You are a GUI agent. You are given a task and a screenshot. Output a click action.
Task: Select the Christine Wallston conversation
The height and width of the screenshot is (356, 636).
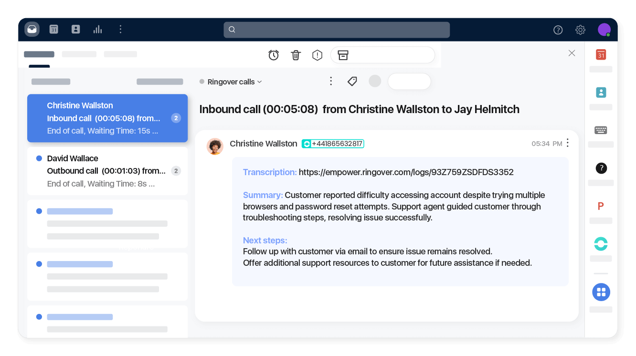click(107, 118)
